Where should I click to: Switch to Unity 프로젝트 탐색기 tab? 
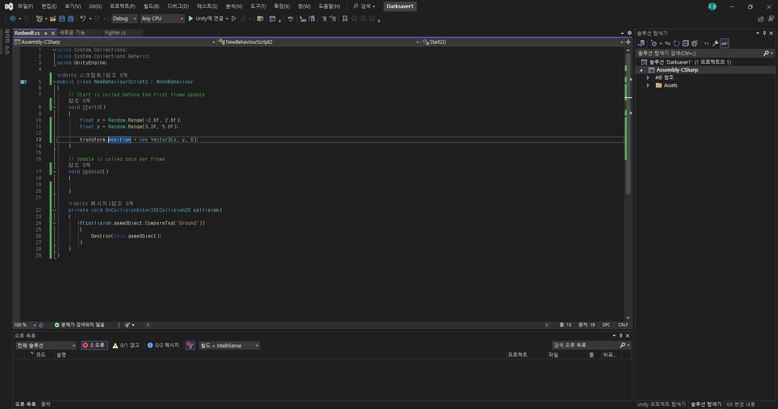point(661,404)
